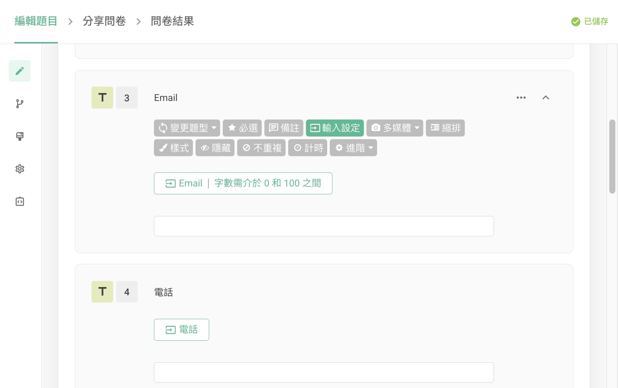618x388 pixels.
Task: Open the 變更題型 dropdown
Action: coord(187,128)
